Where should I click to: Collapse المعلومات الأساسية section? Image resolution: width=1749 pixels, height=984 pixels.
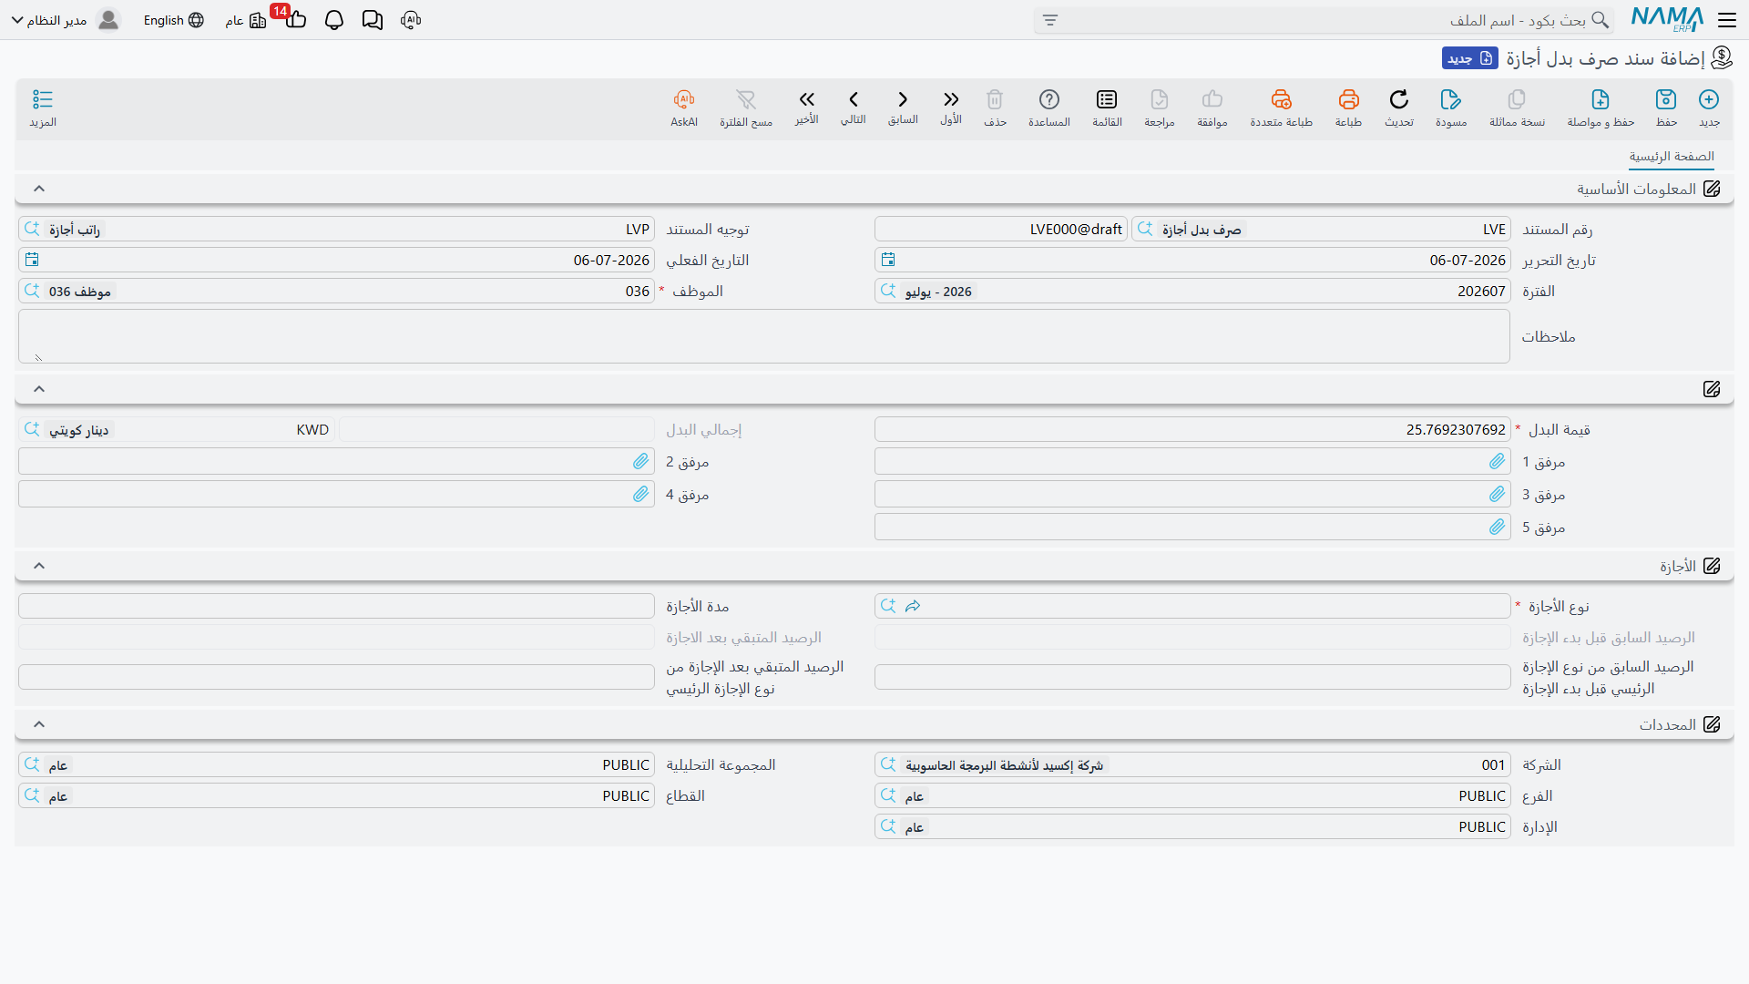(39, 189)
